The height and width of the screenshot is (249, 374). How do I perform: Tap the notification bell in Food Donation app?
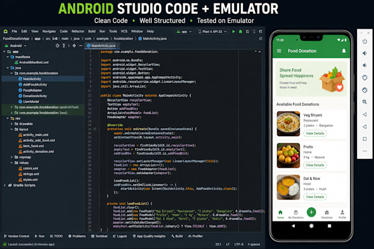(x=344, y=51)
